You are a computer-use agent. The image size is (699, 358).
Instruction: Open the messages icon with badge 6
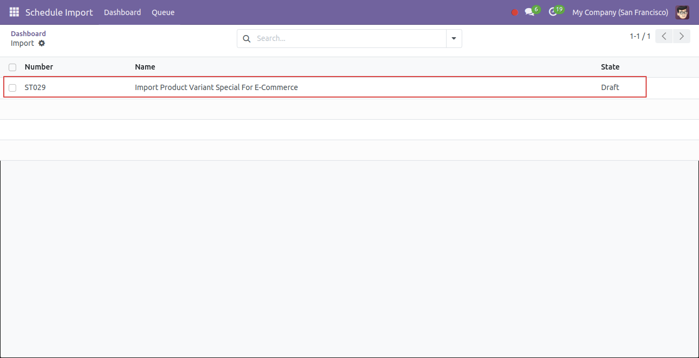(532, 11)
